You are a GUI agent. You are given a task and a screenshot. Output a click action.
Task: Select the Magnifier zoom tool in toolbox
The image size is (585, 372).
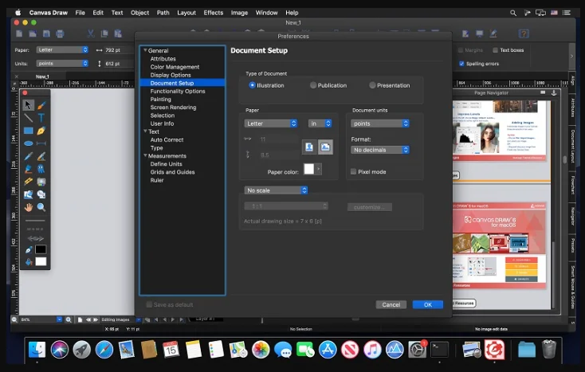(x=41, y=207)
